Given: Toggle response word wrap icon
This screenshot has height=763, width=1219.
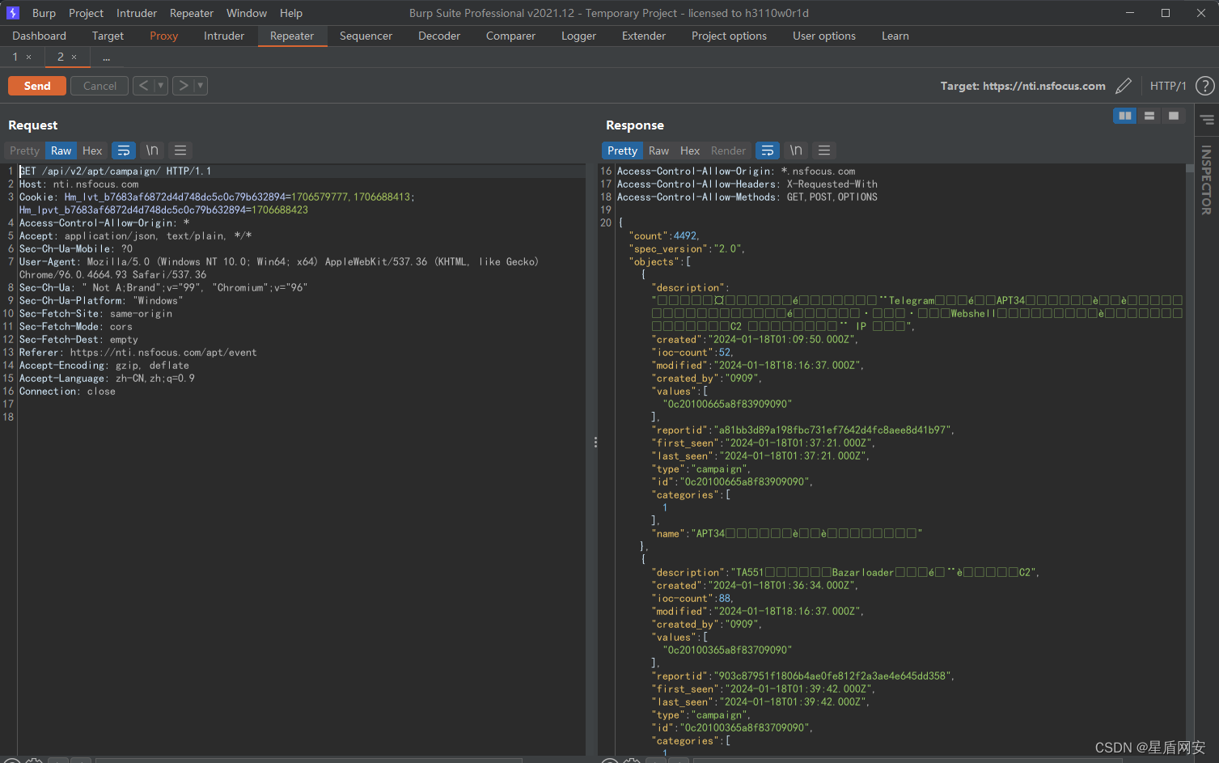Looking at the screenshot, I should 768,150.
